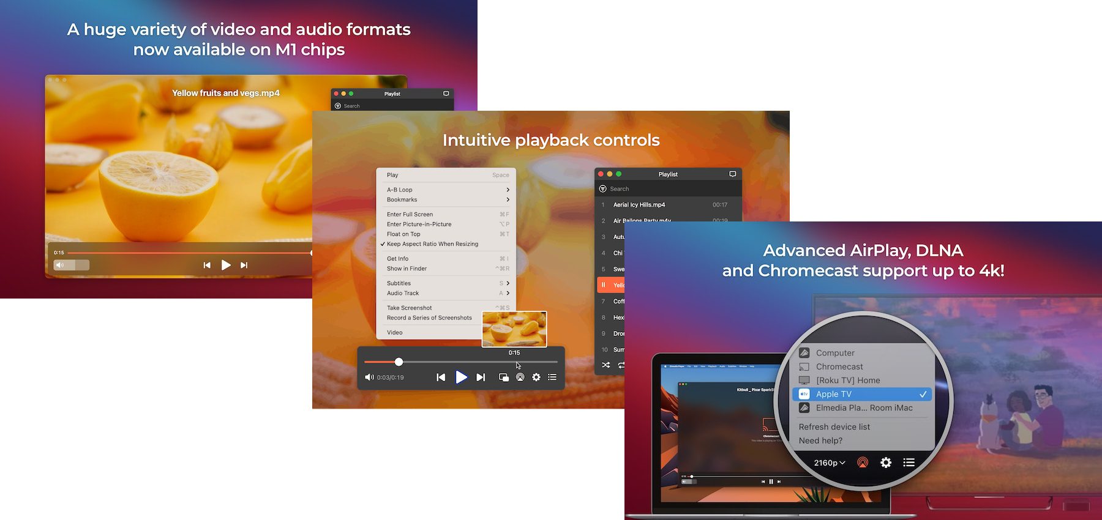Screen dimensions: 1102x520
Task: Click the speaker icon beside 0:03/0:19
Action: click(x=369, y=377)
